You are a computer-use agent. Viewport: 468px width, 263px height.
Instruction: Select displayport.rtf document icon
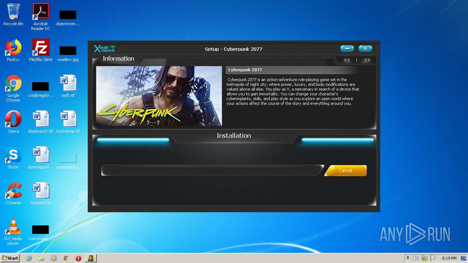[x=41, y=122]
